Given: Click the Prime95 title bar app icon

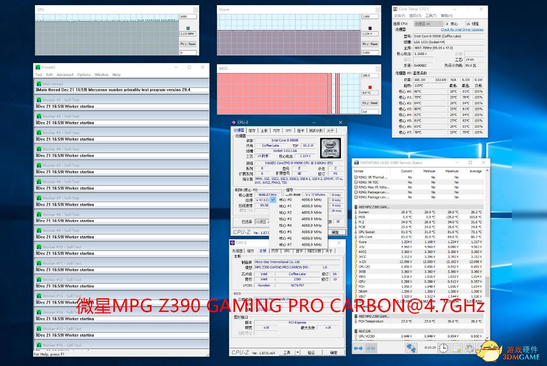Looking at the screenshot, I should (x=38, y=67).
